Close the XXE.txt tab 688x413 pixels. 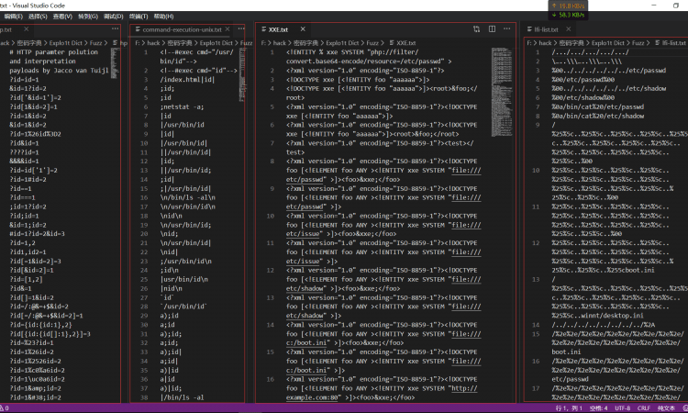click(303, 29)
